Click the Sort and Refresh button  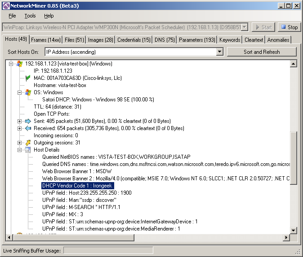click(x=262, y=52)
